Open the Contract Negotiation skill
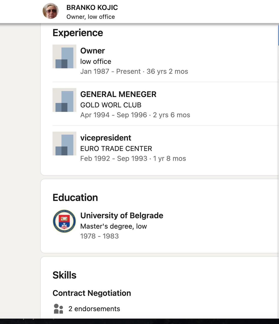The width and height of the screenshot is (279, 324). pyautogui.click(x=92, y=293)
